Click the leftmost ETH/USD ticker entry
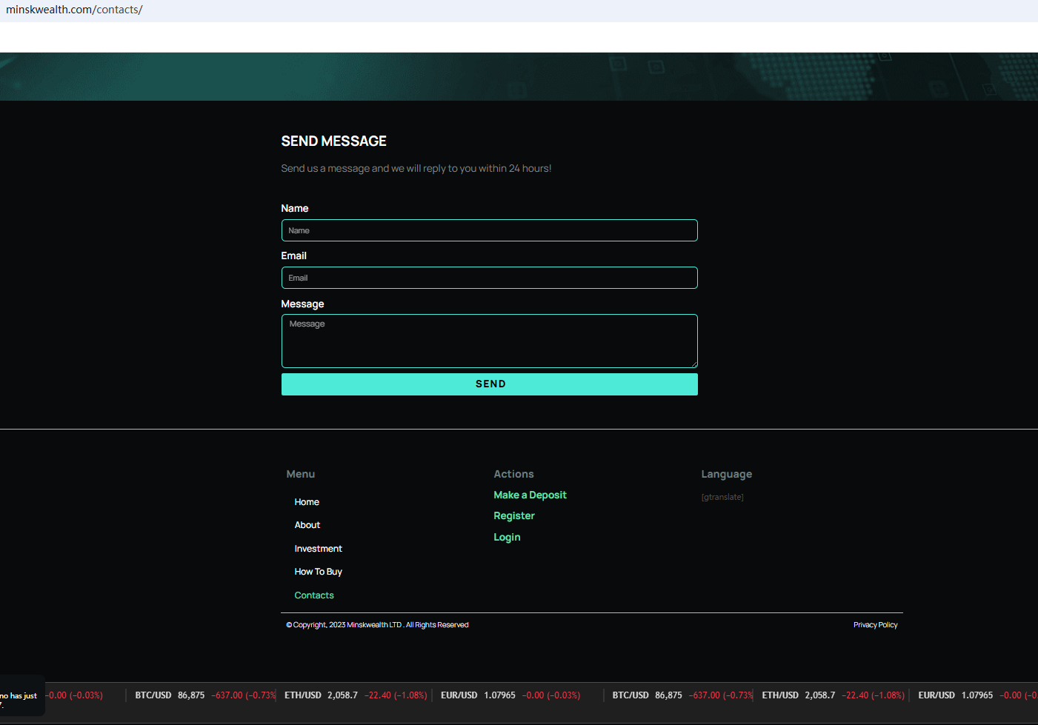 click(356, 695)
